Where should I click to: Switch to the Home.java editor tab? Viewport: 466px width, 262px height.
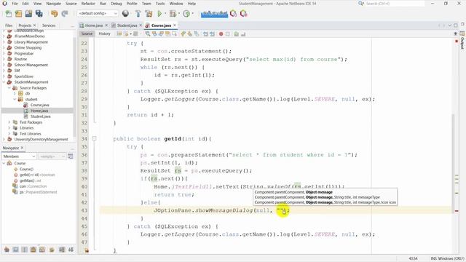point(94,25)
